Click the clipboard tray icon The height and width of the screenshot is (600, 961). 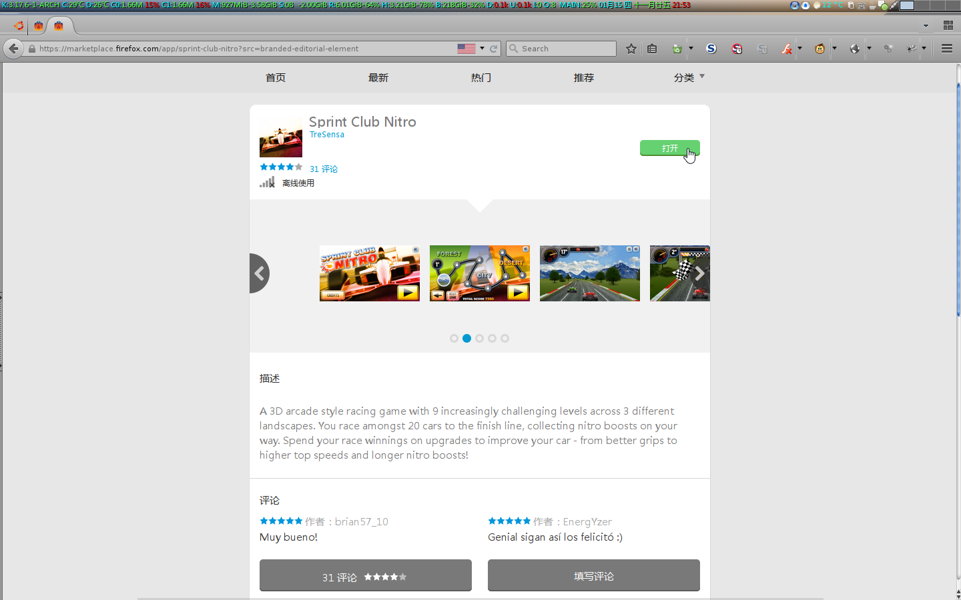851,5
